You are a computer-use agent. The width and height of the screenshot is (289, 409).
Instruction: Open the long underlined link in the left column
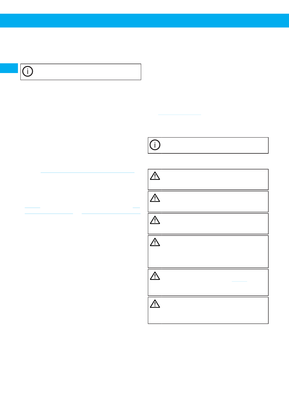point(87,173)
